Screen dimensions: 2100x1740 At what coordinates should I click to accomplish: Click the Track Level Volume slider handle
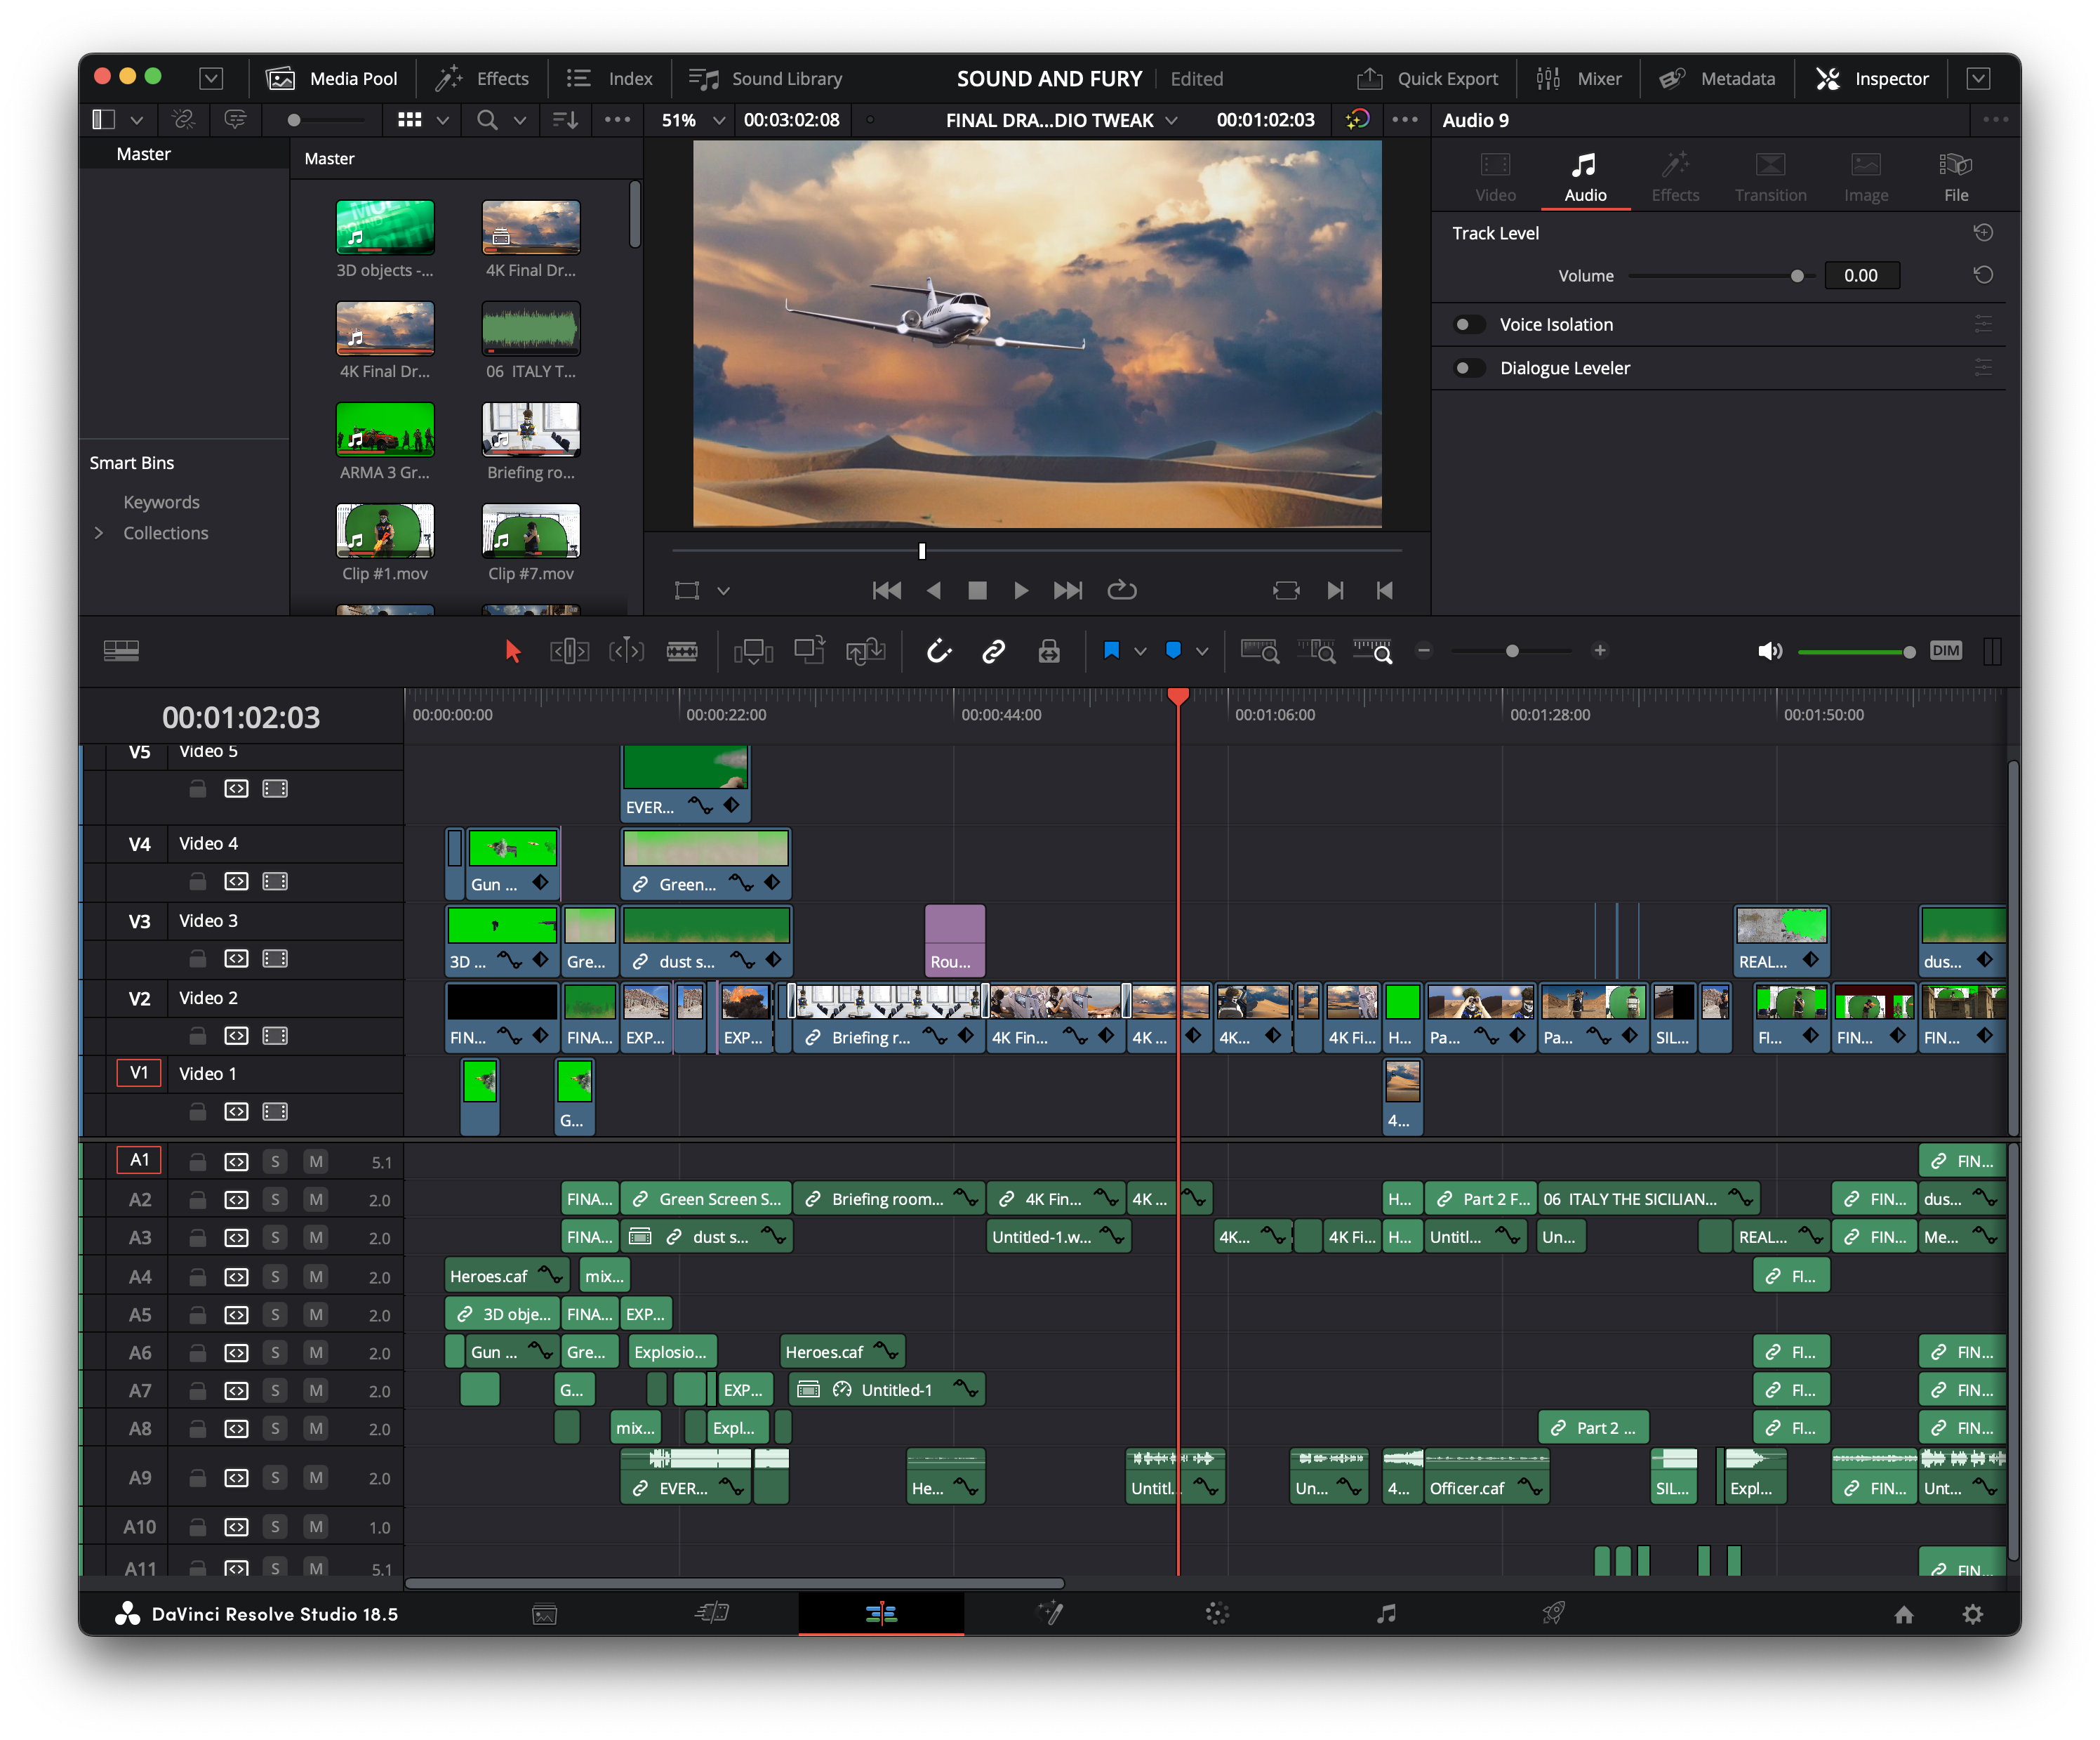(x=1797, y=276)
